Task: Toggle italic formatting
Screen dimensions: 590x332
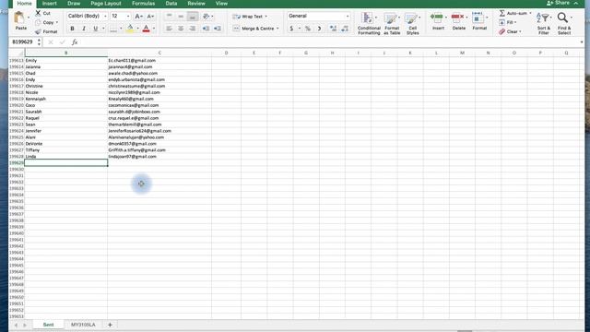Action: tap(84, 29)
